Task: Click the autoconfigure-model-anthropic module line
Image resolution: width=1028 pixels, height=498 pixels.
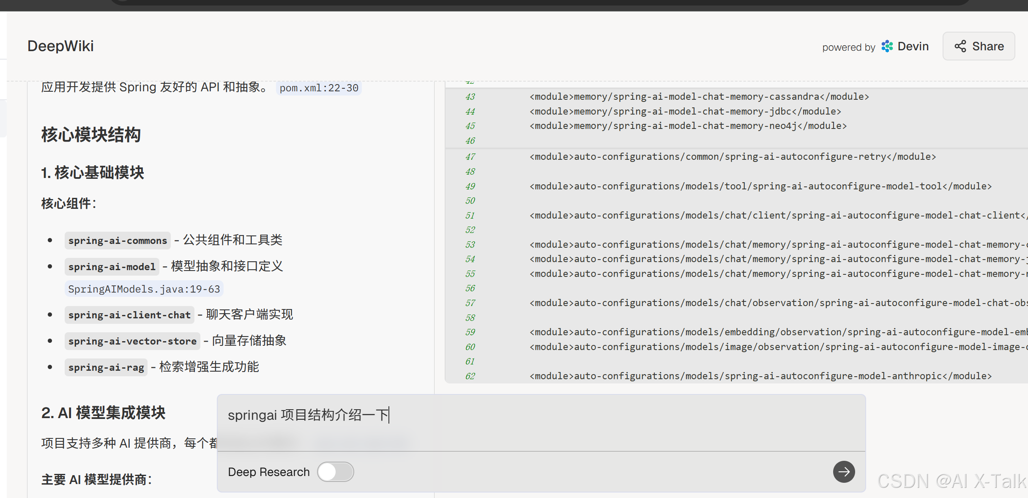Action: coord(760,376)
